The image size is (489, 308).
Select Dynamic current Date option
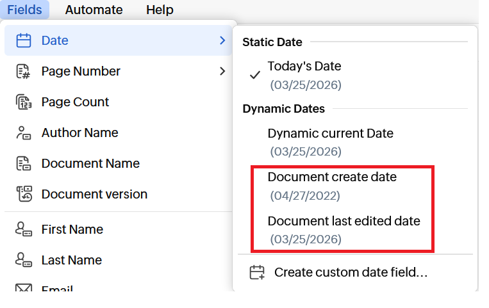coord(330,134)
